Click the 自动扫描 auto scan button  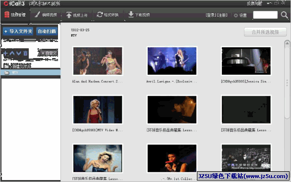click(47, 31)
